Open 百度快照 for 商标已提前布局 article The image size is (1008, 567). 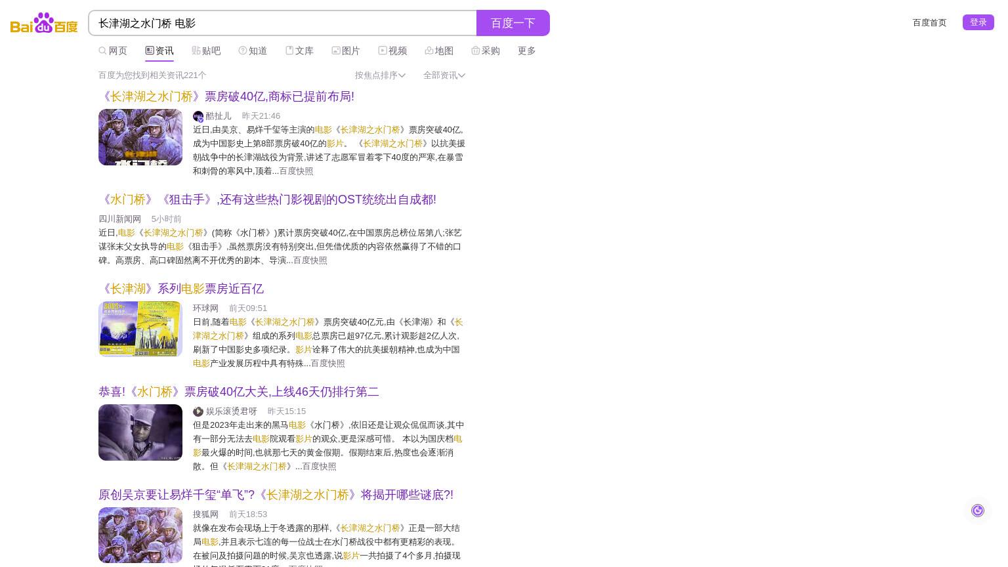(x=296, y=171)
